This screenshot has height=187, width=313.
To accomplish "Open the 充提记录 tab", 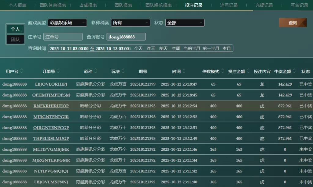I will point(264,5).
